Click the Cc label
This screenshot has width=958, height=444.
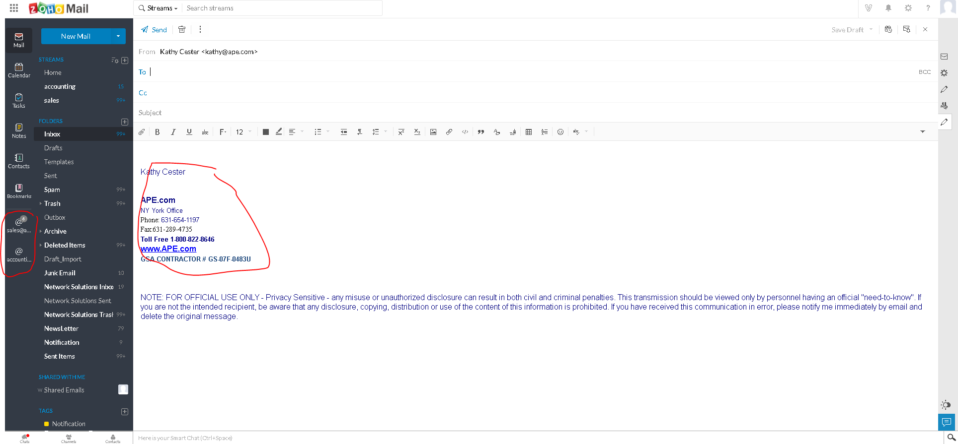(143, 93)
